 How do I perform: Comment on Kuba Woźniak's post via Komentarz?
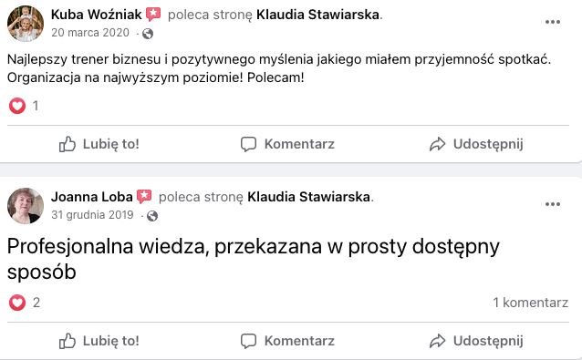coord(287,144)
